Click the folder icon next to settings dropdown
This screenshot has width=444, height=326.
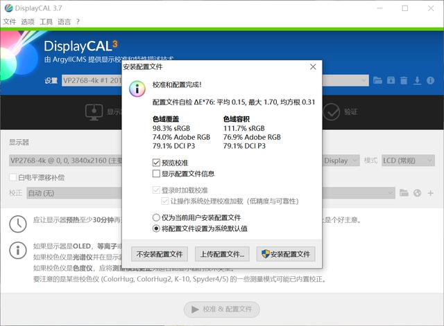377,80
